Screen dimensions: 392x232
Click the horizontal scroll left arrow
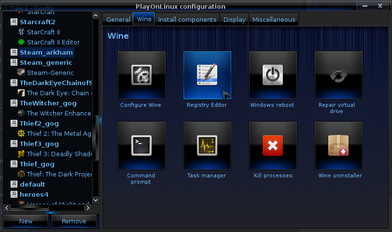[7, 208]
